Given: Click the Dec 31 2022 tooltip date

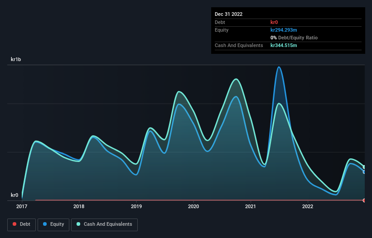Looking at the screenshot, I should click(228, 14).
